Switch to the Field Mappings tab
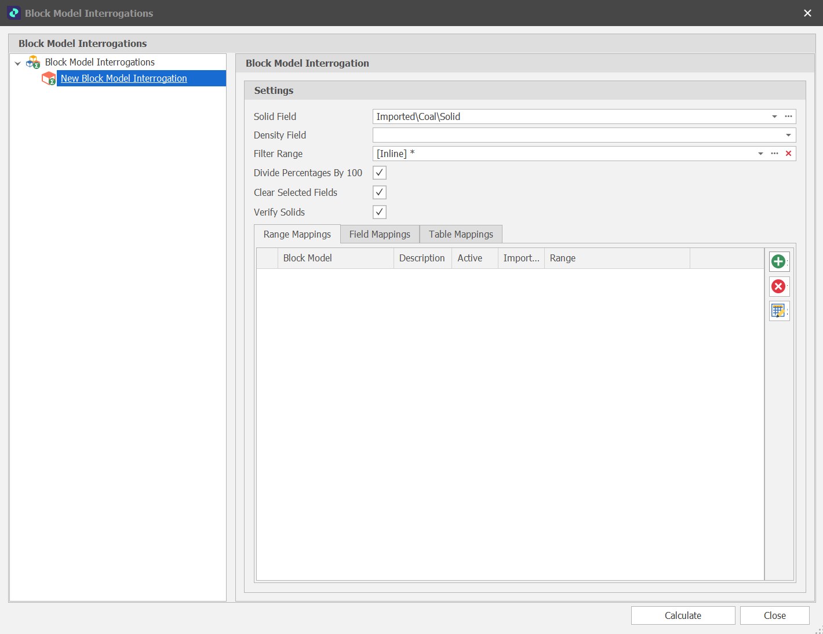Screen dimensions: 823x634 [380, 234]
